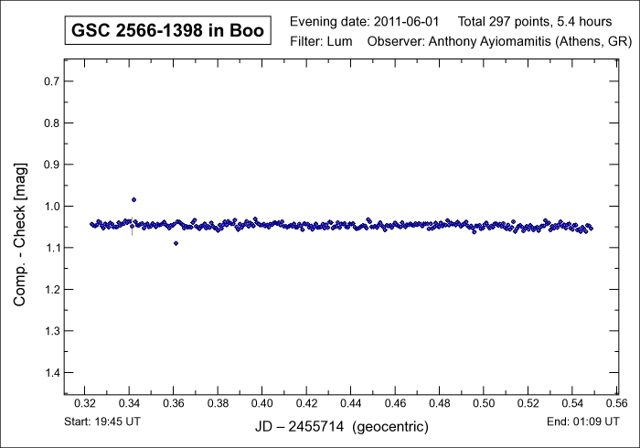Click the red error bar marker
The width and height of the screenshot is (640, 448).
[x=132, y=230]
